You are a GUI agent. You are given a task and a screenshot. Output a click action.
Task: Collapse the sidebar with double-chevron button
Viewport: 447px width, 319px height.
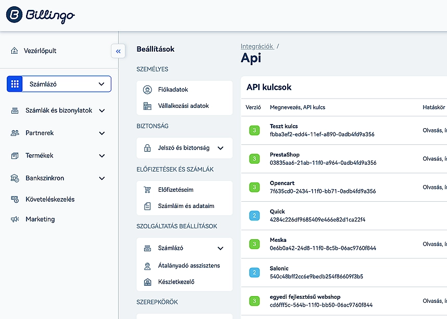118,51
